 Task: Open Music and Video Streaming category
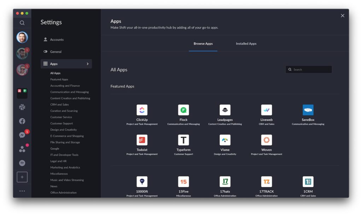(67, 180)
